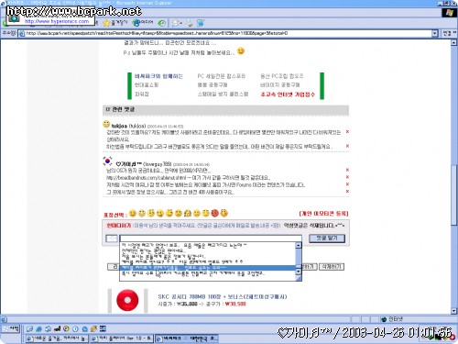458x344 pixels.
Task: Select the second yellow emoticon
Action: point(142,213)
